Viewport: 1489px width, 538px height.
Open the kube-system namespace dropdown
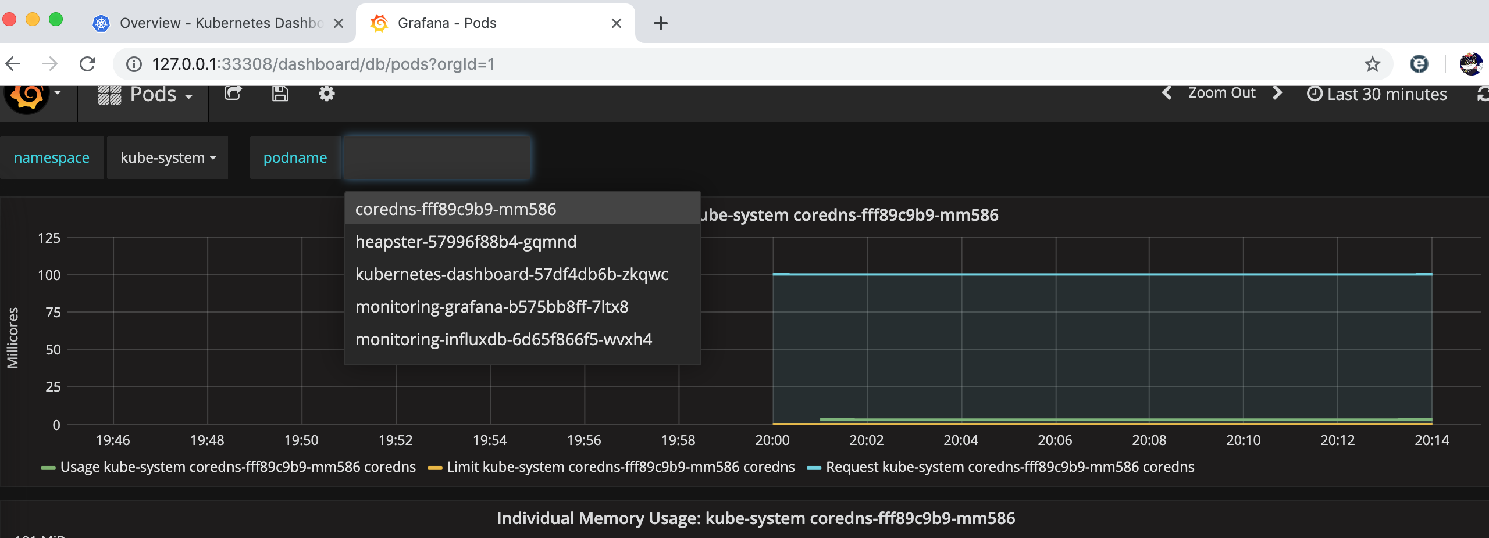(x=168, y=157)
